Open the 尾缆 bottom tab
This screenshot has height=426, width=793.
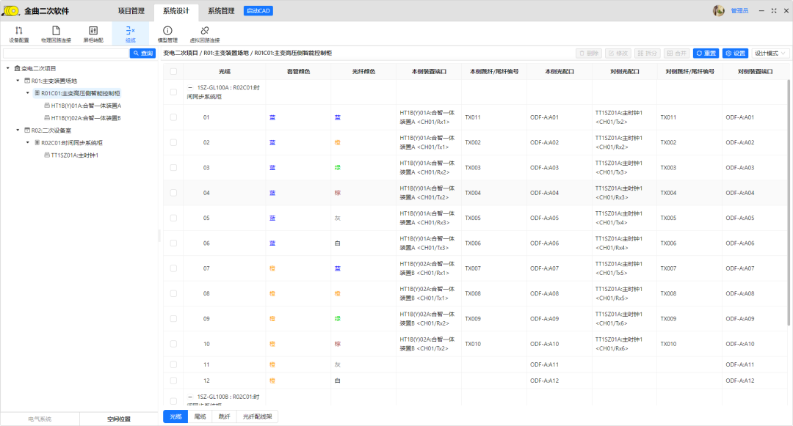pos(200,416)
